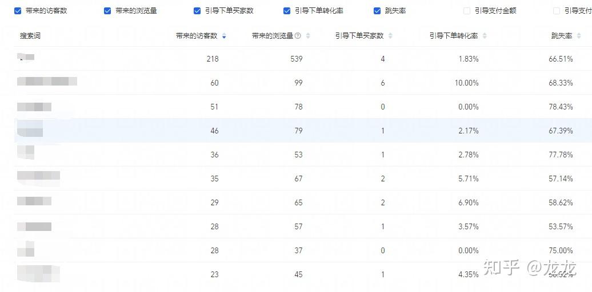Screen dimensions: 592x292
Task: Sort by 带来的访客数 column arrow
Action: 224,36
